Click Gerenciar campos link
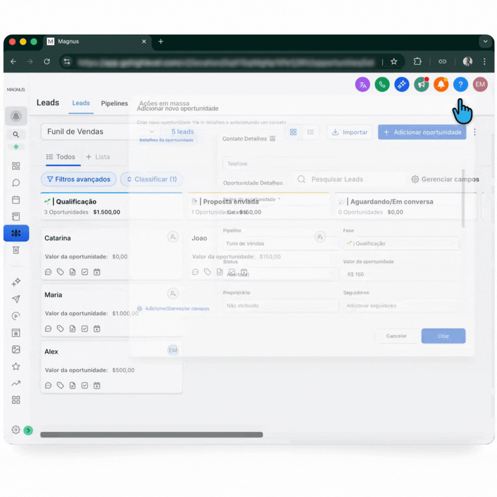The height and width of the screenshot is (497, 497). tap(445, 179)
